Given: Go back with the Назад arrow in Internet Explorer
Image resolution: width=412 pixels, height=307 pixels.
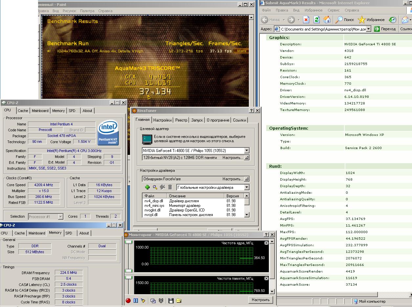Looking at the screenshot, I should (x=265, y=20).
